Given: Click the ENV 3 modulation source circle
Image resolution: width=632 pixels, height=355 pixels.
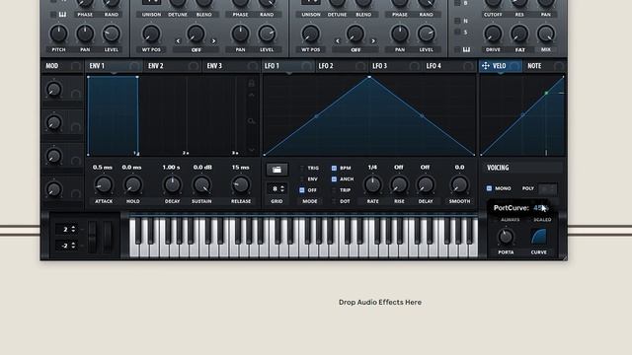Looking at the screenshot, I should 253,66.
